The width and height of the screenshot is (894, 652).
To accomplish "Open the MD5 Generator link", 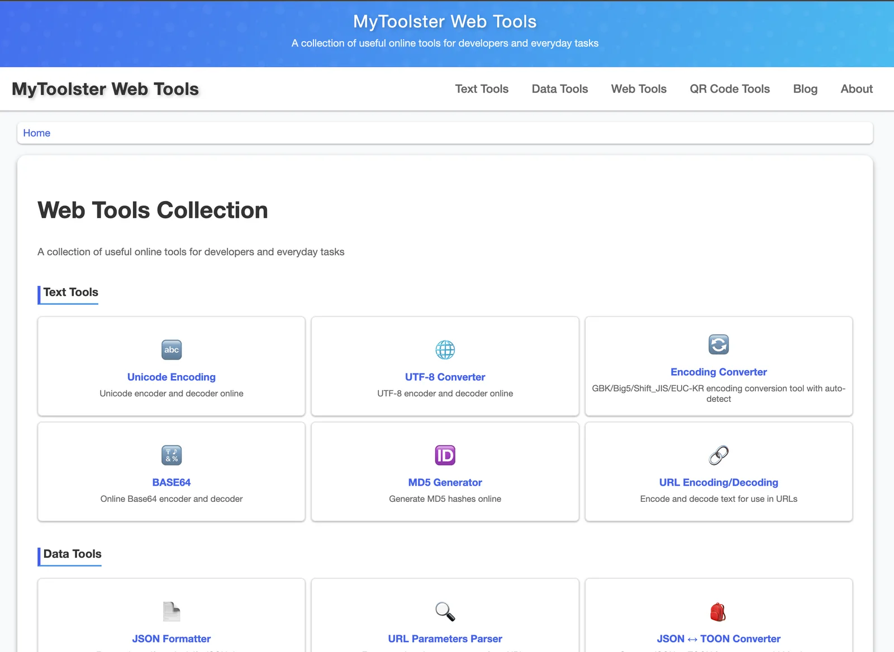I will point(445,482).
